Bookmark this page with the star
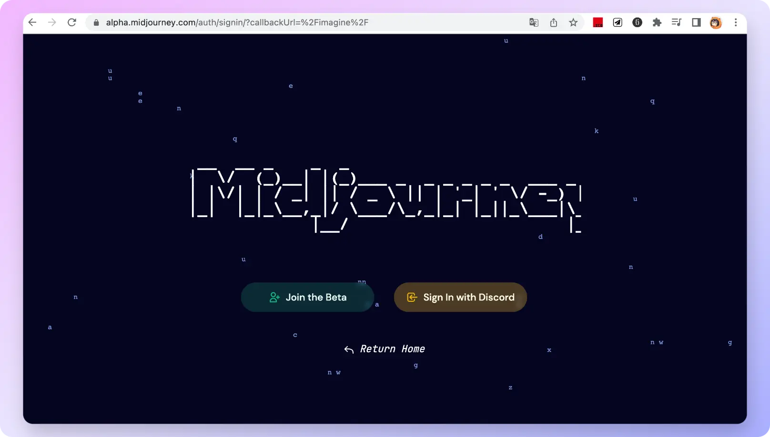770x437 pixels. click(573, 22)
